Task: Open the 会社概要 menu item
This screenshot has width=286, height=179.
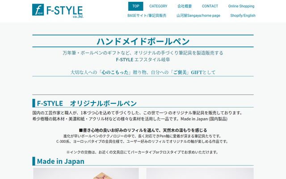Action: click(x=185, y=6)
